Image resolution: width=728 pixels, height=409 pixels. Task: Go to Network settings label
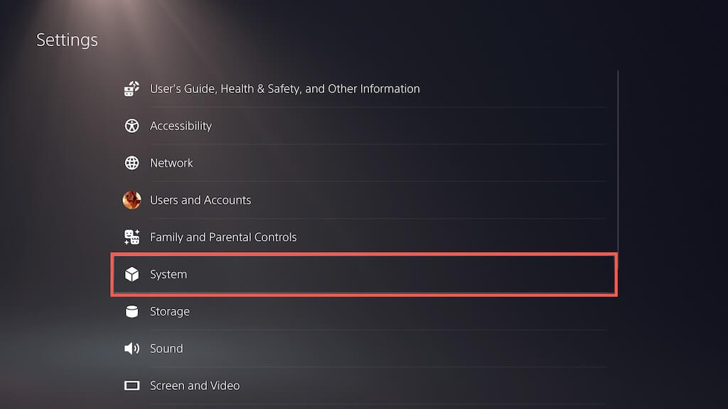click(171, 163)
